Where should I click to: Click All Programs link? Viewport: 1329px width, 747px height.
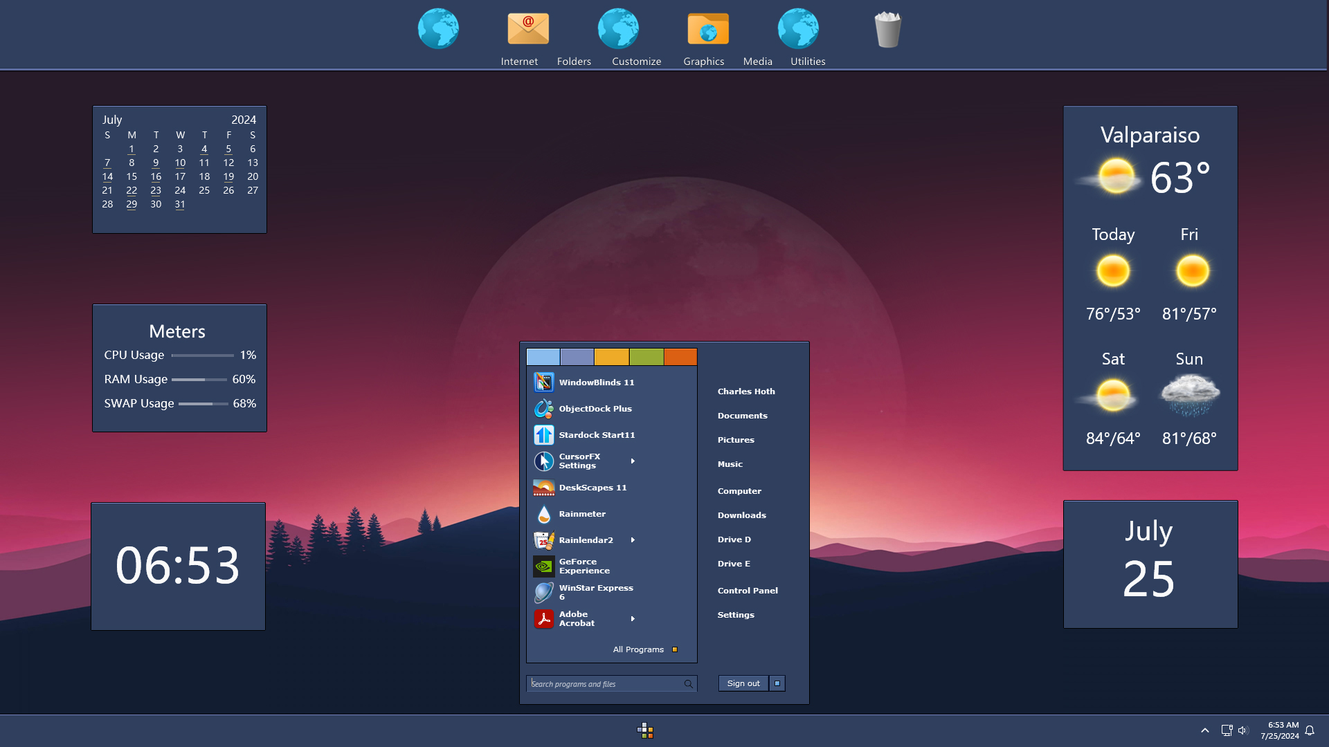[638, 649]
